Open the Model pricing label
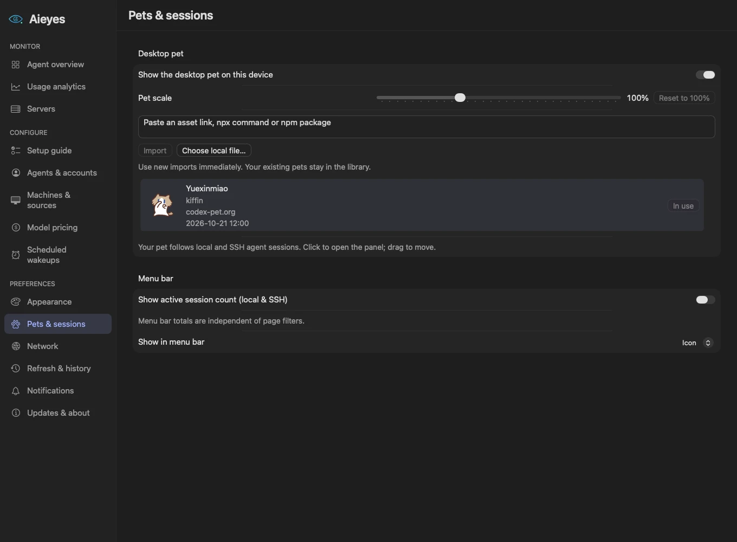 coord(52,228)
